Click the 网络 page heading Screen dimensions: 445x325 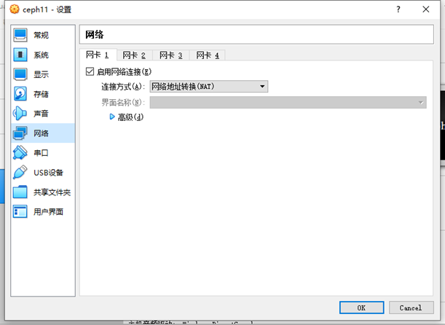point(95,35)
